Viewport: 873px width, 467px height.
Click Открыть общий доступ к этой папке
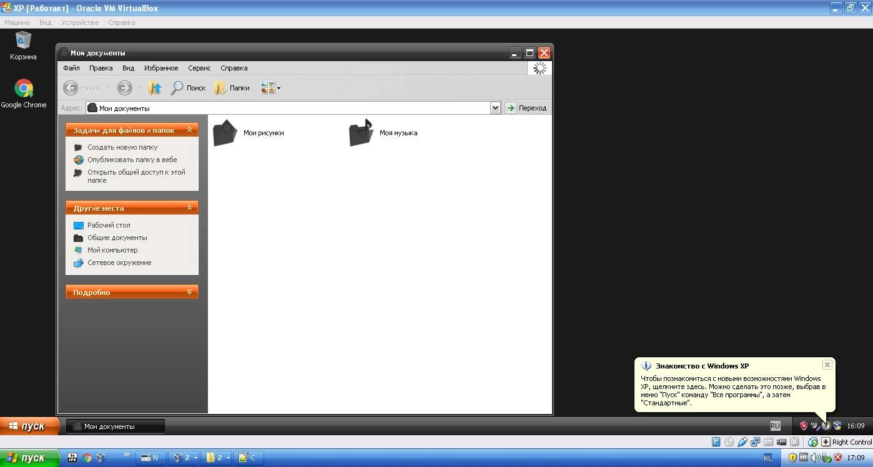[x=136, y=176]
